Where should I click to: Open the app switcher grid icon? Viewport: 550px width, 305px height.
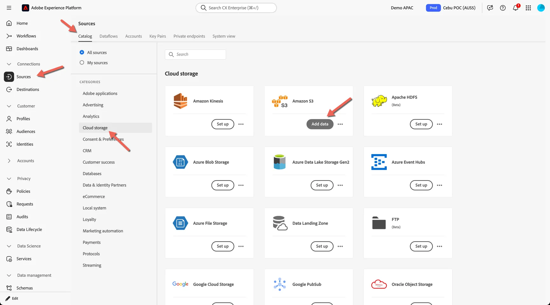[x=528, y=8]
